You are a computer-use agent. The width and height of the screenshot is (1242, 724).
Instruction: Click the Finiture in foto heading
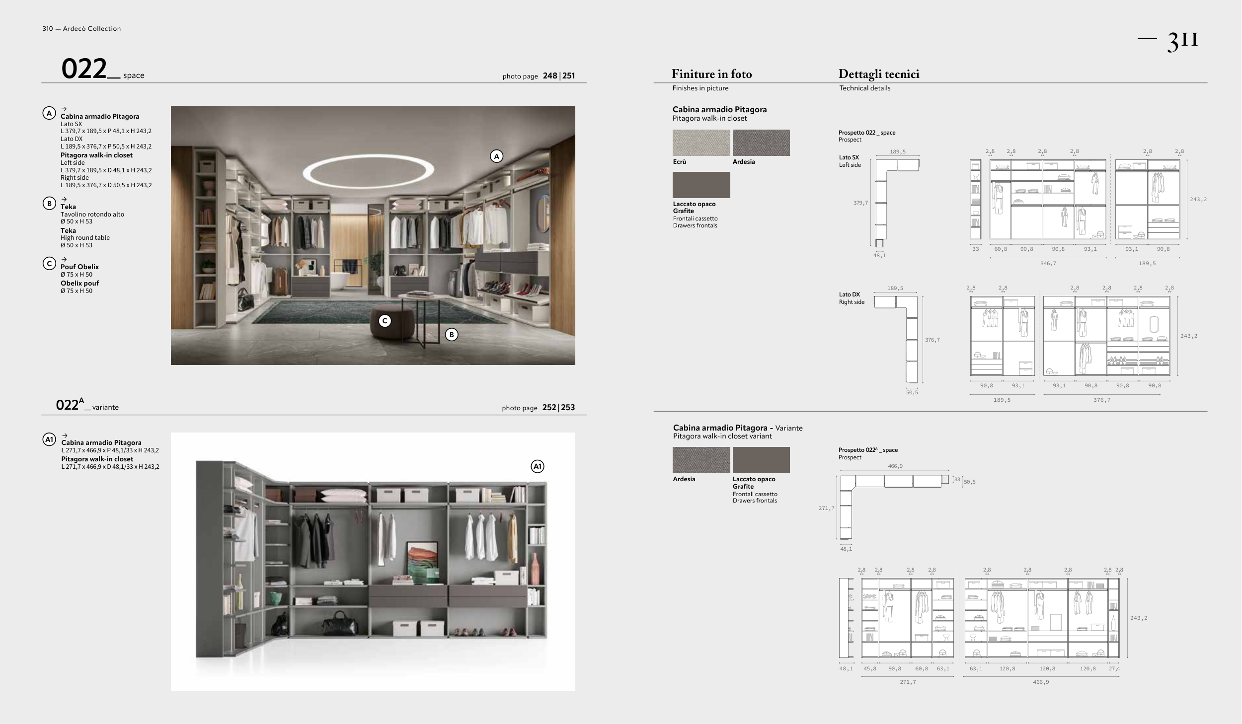(x=711, y=74)
